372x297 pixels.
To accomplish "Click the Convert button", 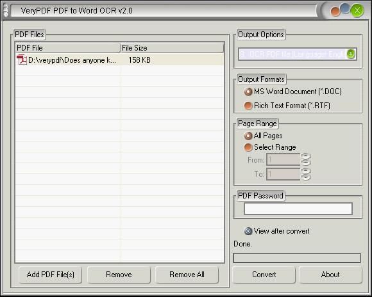I will point(264,275).
